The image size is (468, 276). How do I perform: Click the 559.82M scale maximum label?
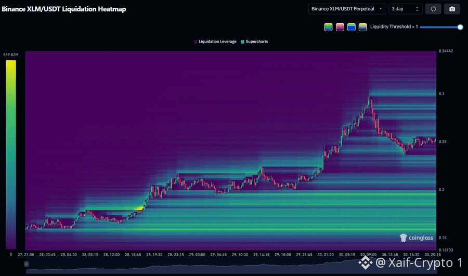11,55
